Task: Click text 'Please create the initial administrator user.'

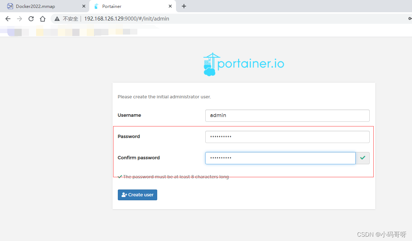Action: 164,97
